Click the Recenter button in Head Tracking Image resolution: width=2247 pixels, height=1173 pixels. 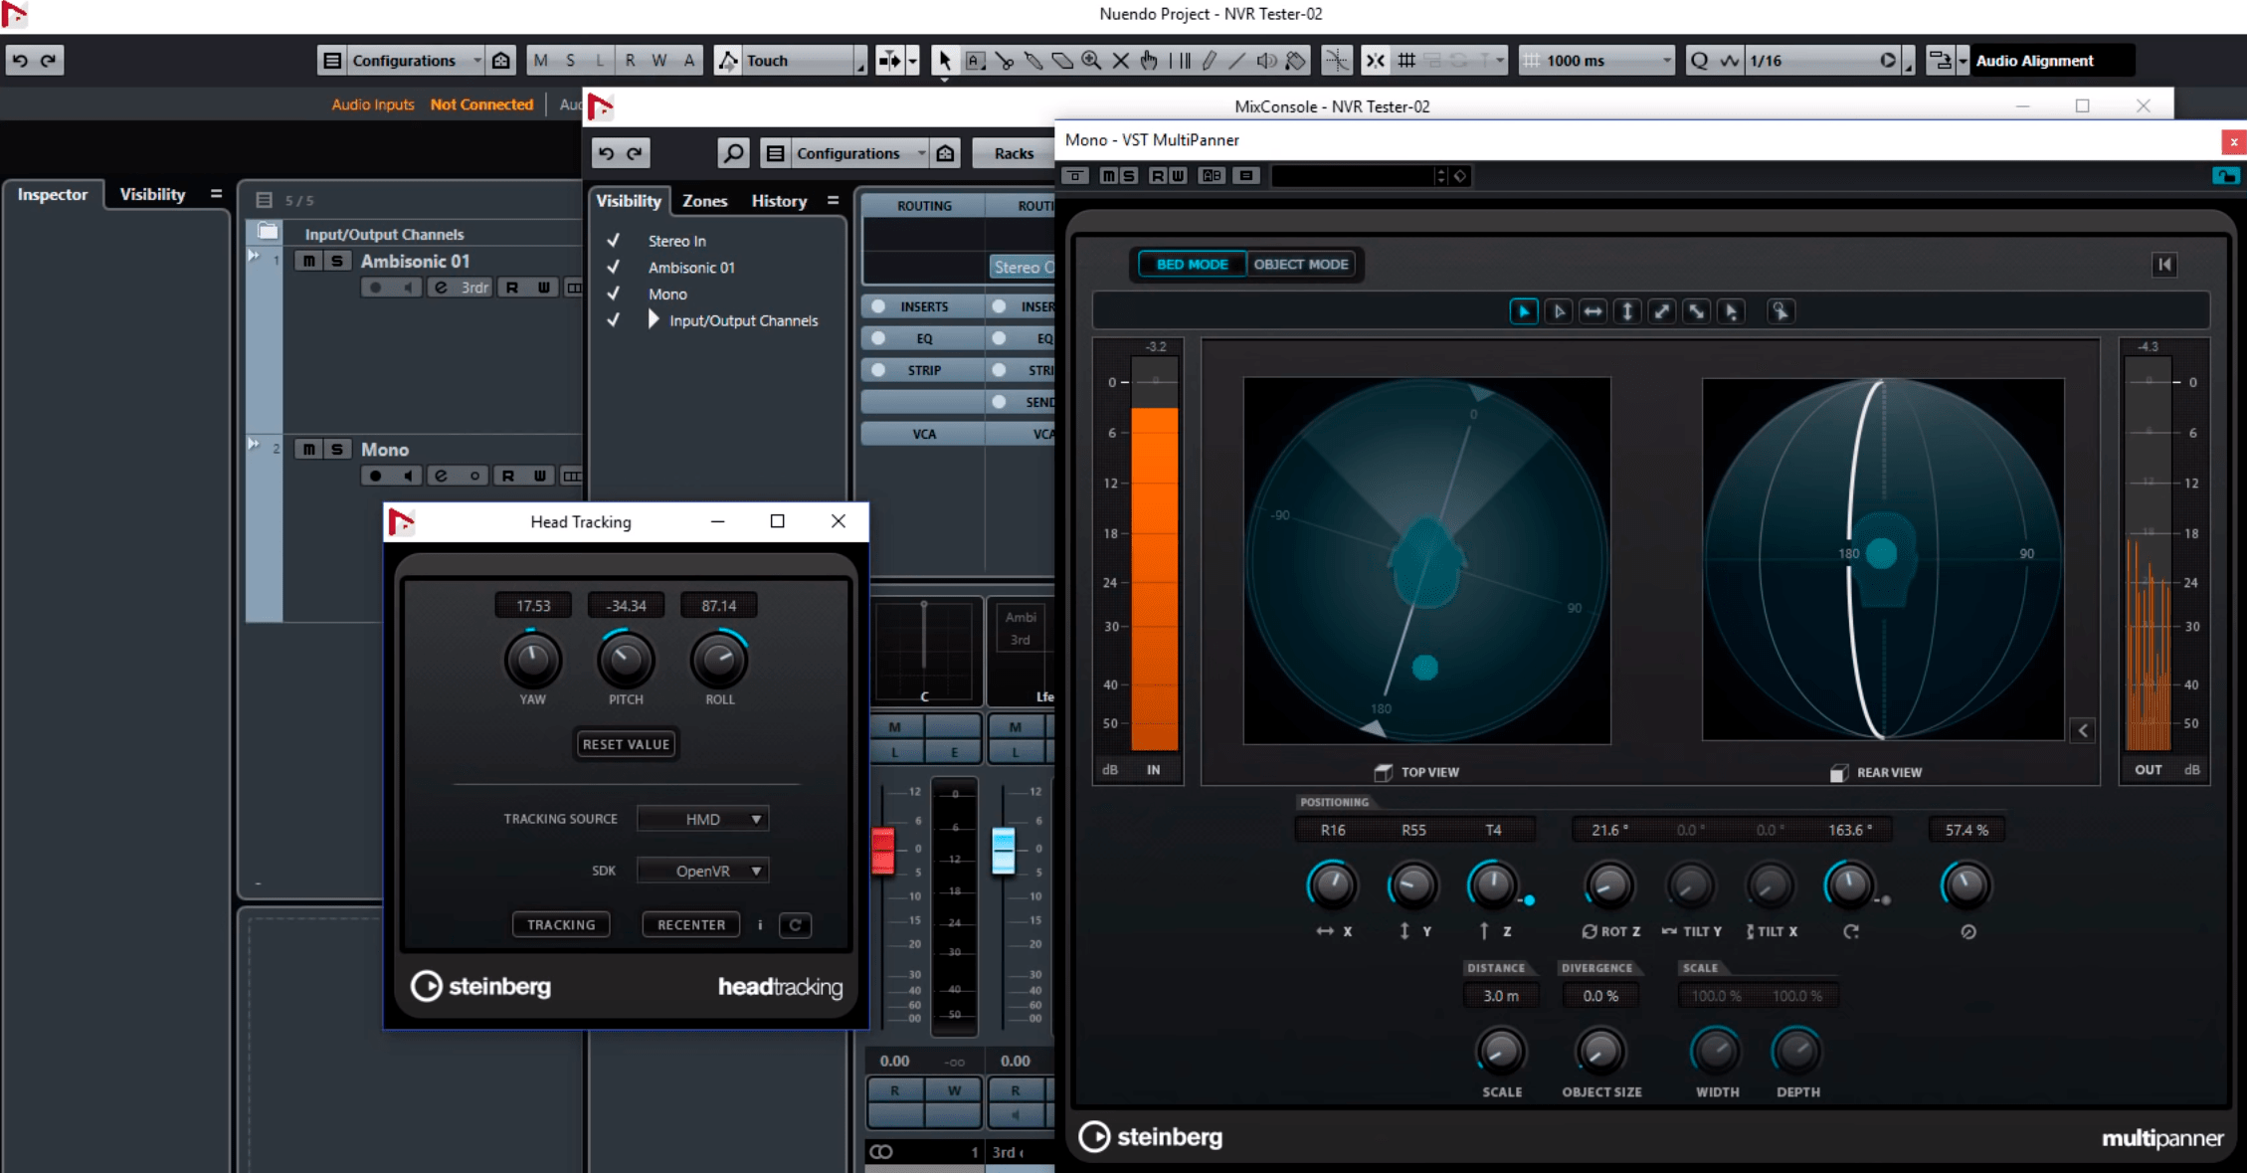[x=690, y=924]
